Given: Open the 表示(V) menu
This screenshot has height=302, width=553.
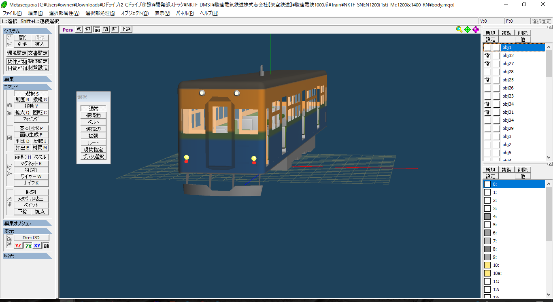Looking at the screenshot, I should tap(162, 13).
